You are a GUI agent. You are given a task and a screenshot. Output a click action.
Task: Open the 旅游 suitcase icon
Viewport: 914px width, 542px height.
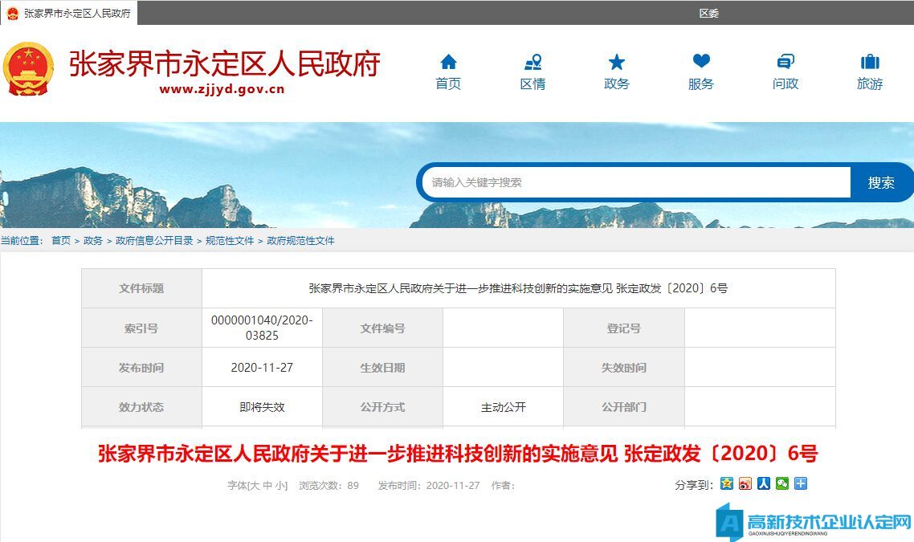[870, 63]
